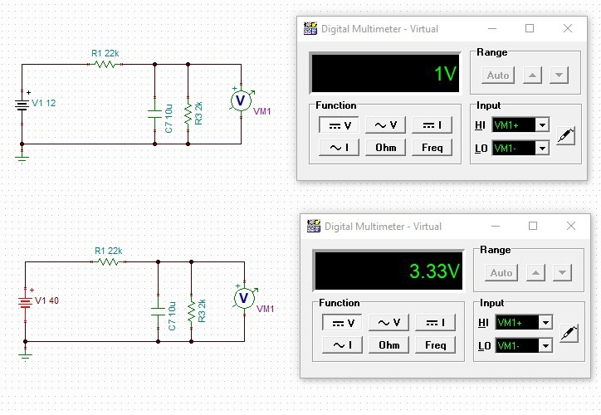Screen dimensions: 601x415
Task: Select voltmeter VM1 in bottom circuit
Action: [x=244, y=299]
